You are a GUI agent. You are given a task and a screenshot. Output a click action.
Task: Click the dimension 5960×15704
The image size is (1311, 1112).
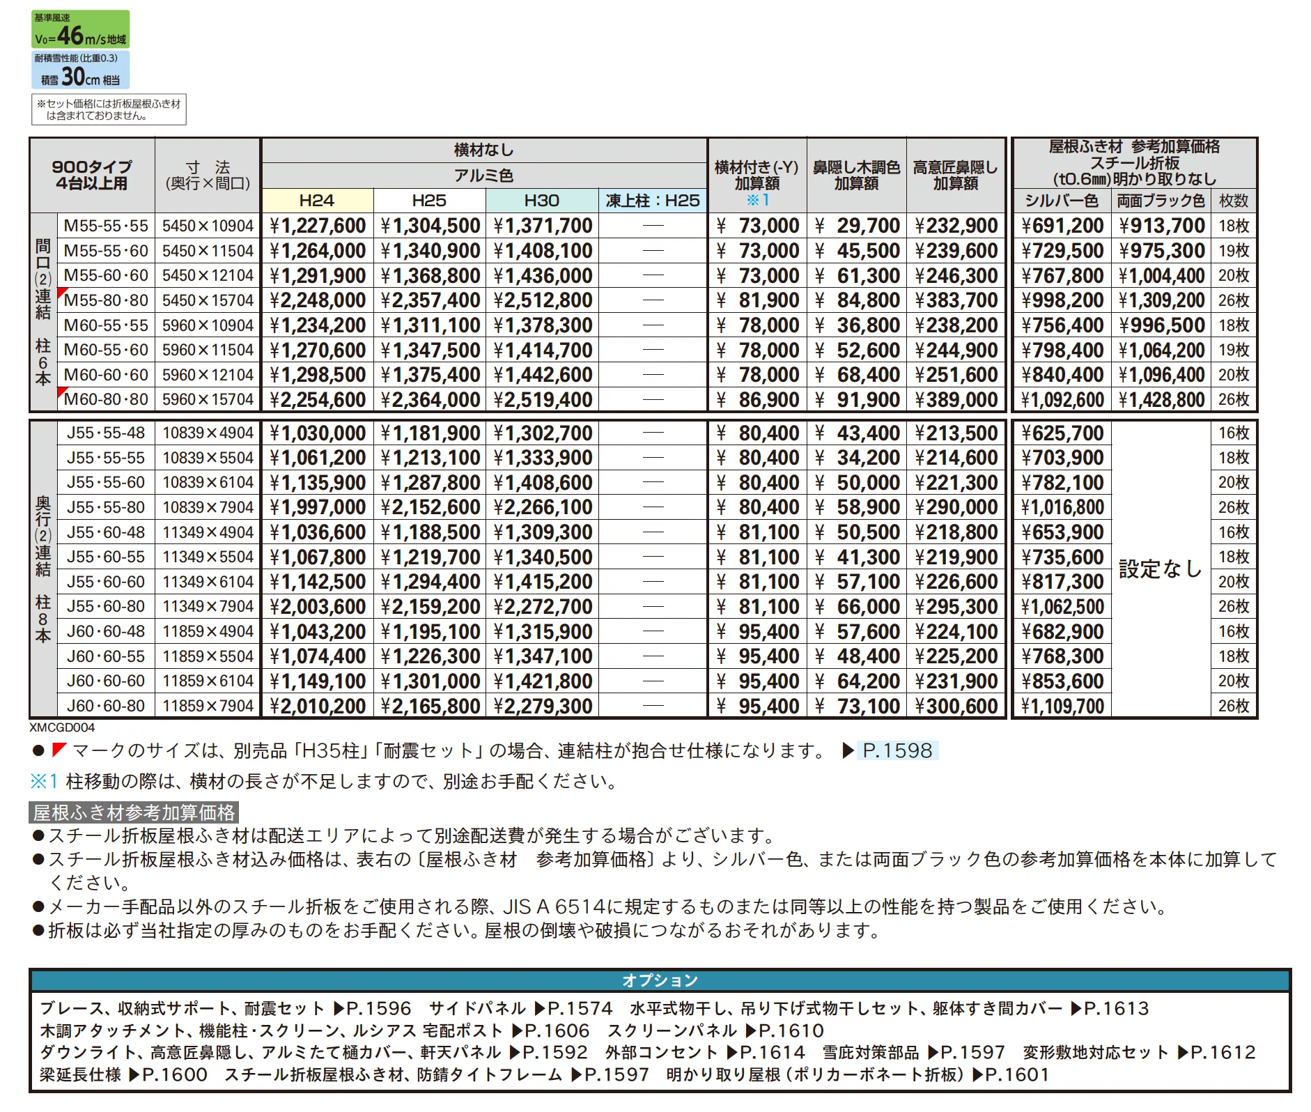pos(208,400)
